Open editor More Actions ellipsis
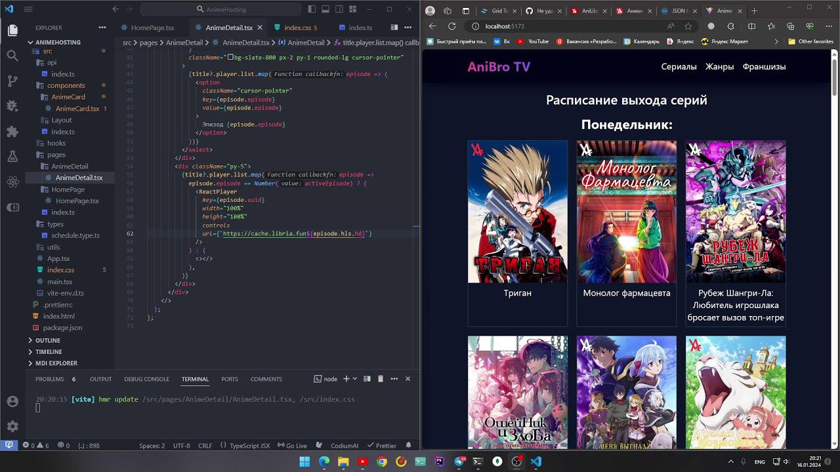The image size is (840, 472). point(408,28)
